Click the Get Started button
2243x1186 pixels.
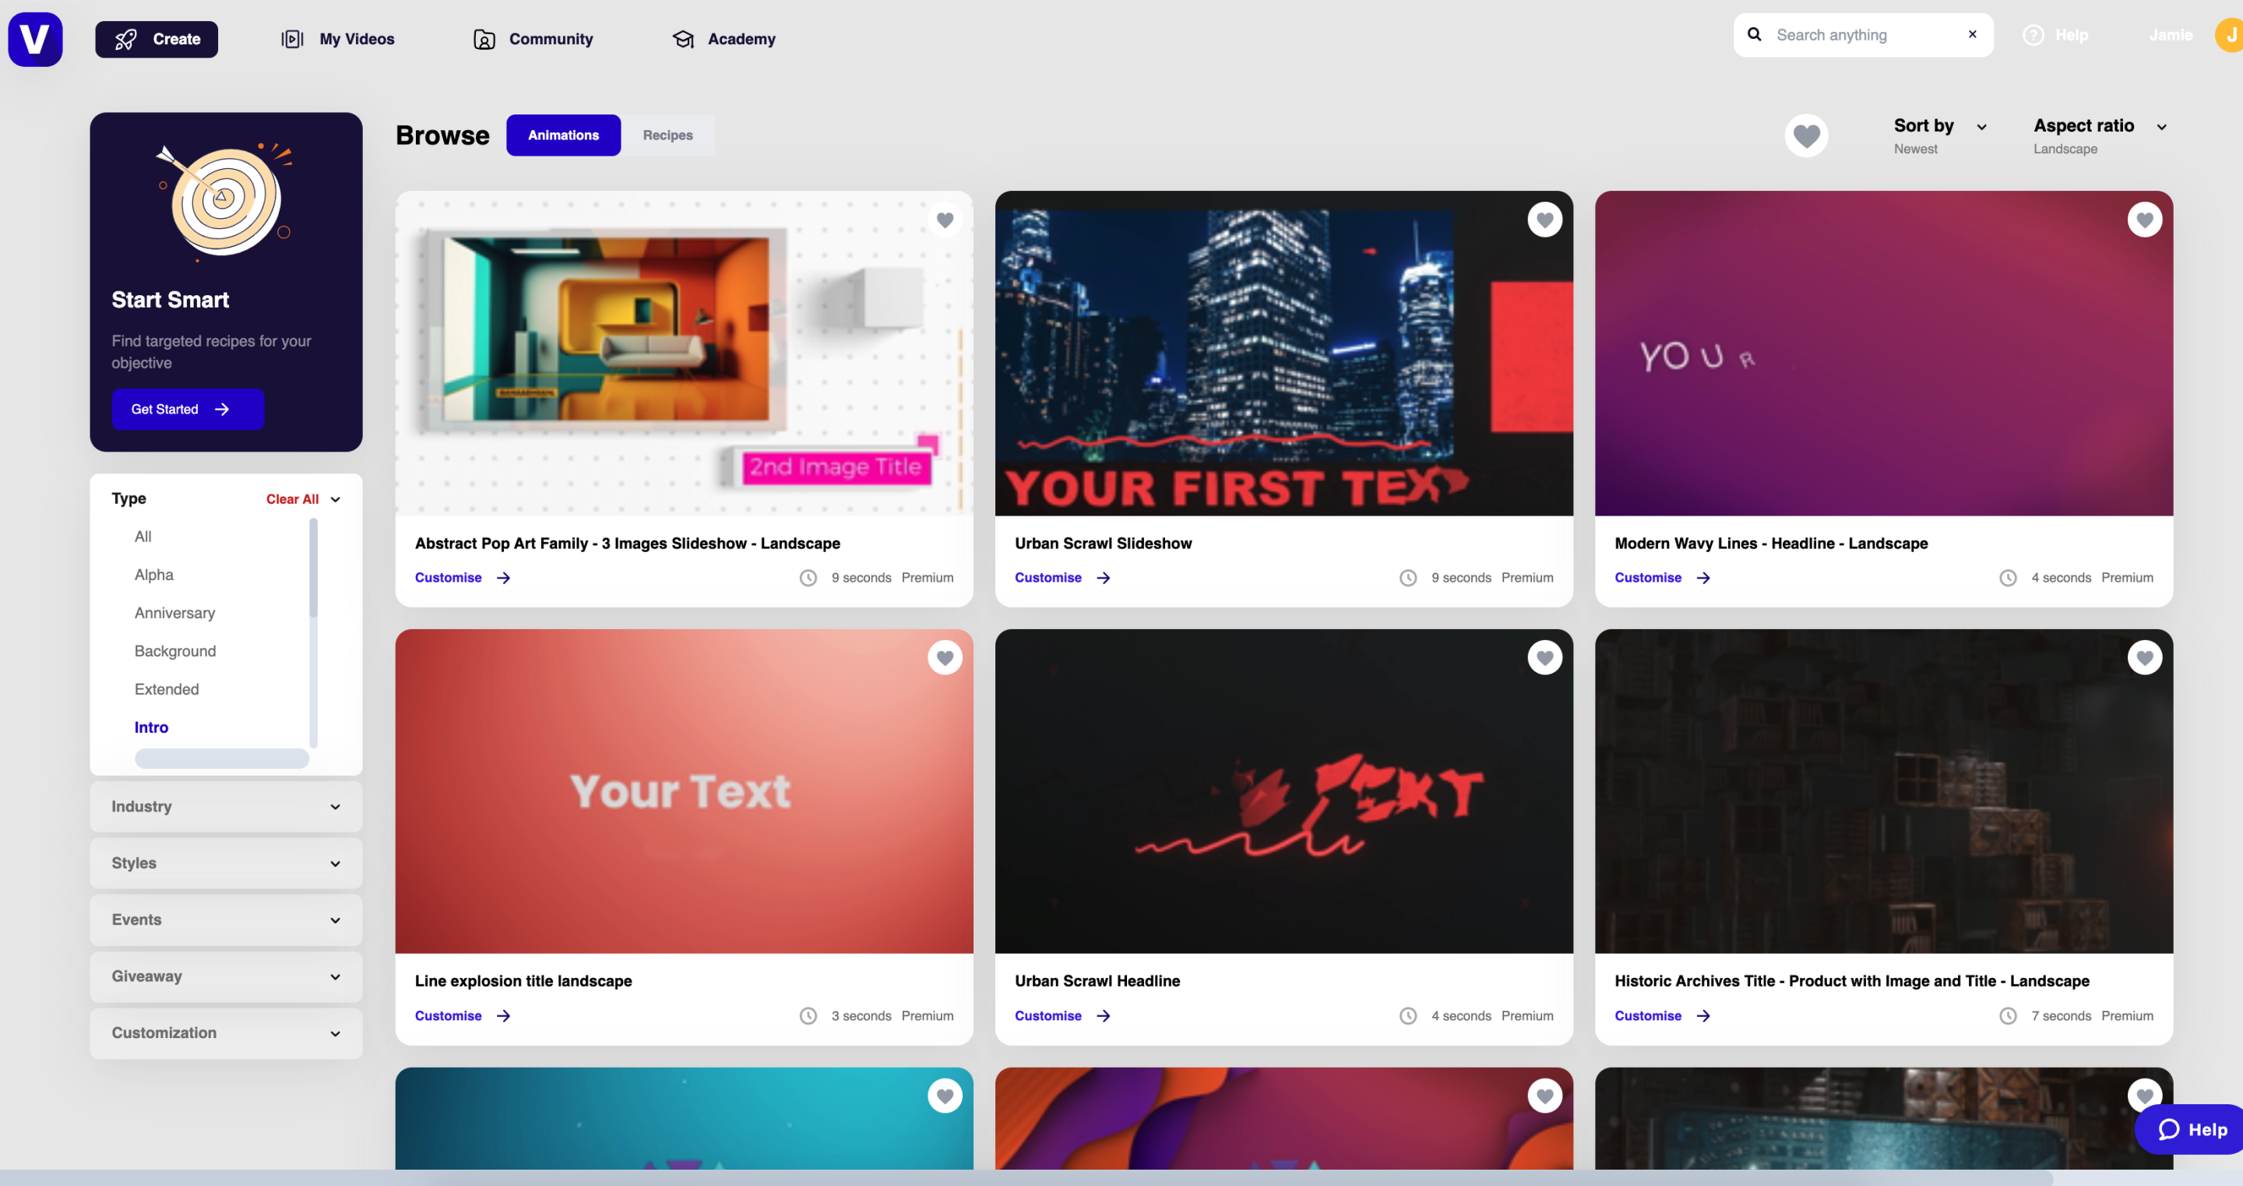(187, 410)
